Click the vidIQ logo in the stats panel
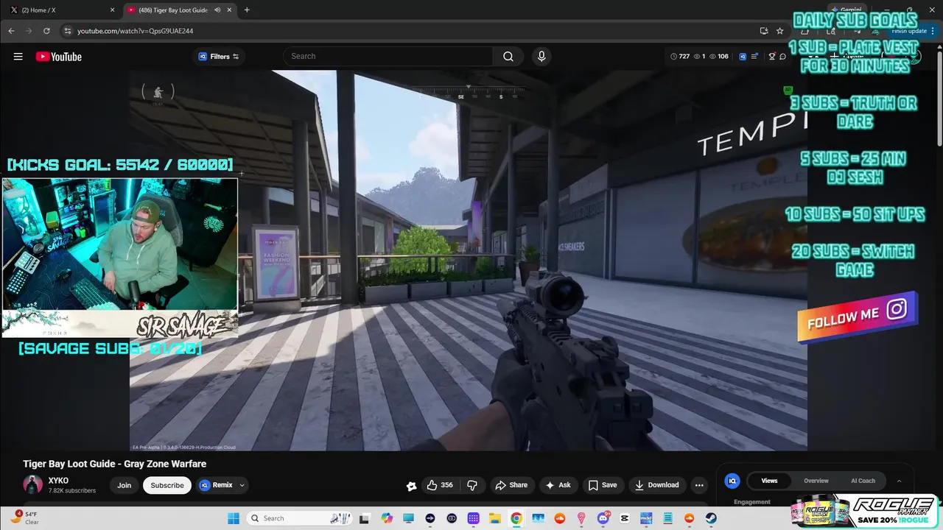943x530 pixels. 732,481
